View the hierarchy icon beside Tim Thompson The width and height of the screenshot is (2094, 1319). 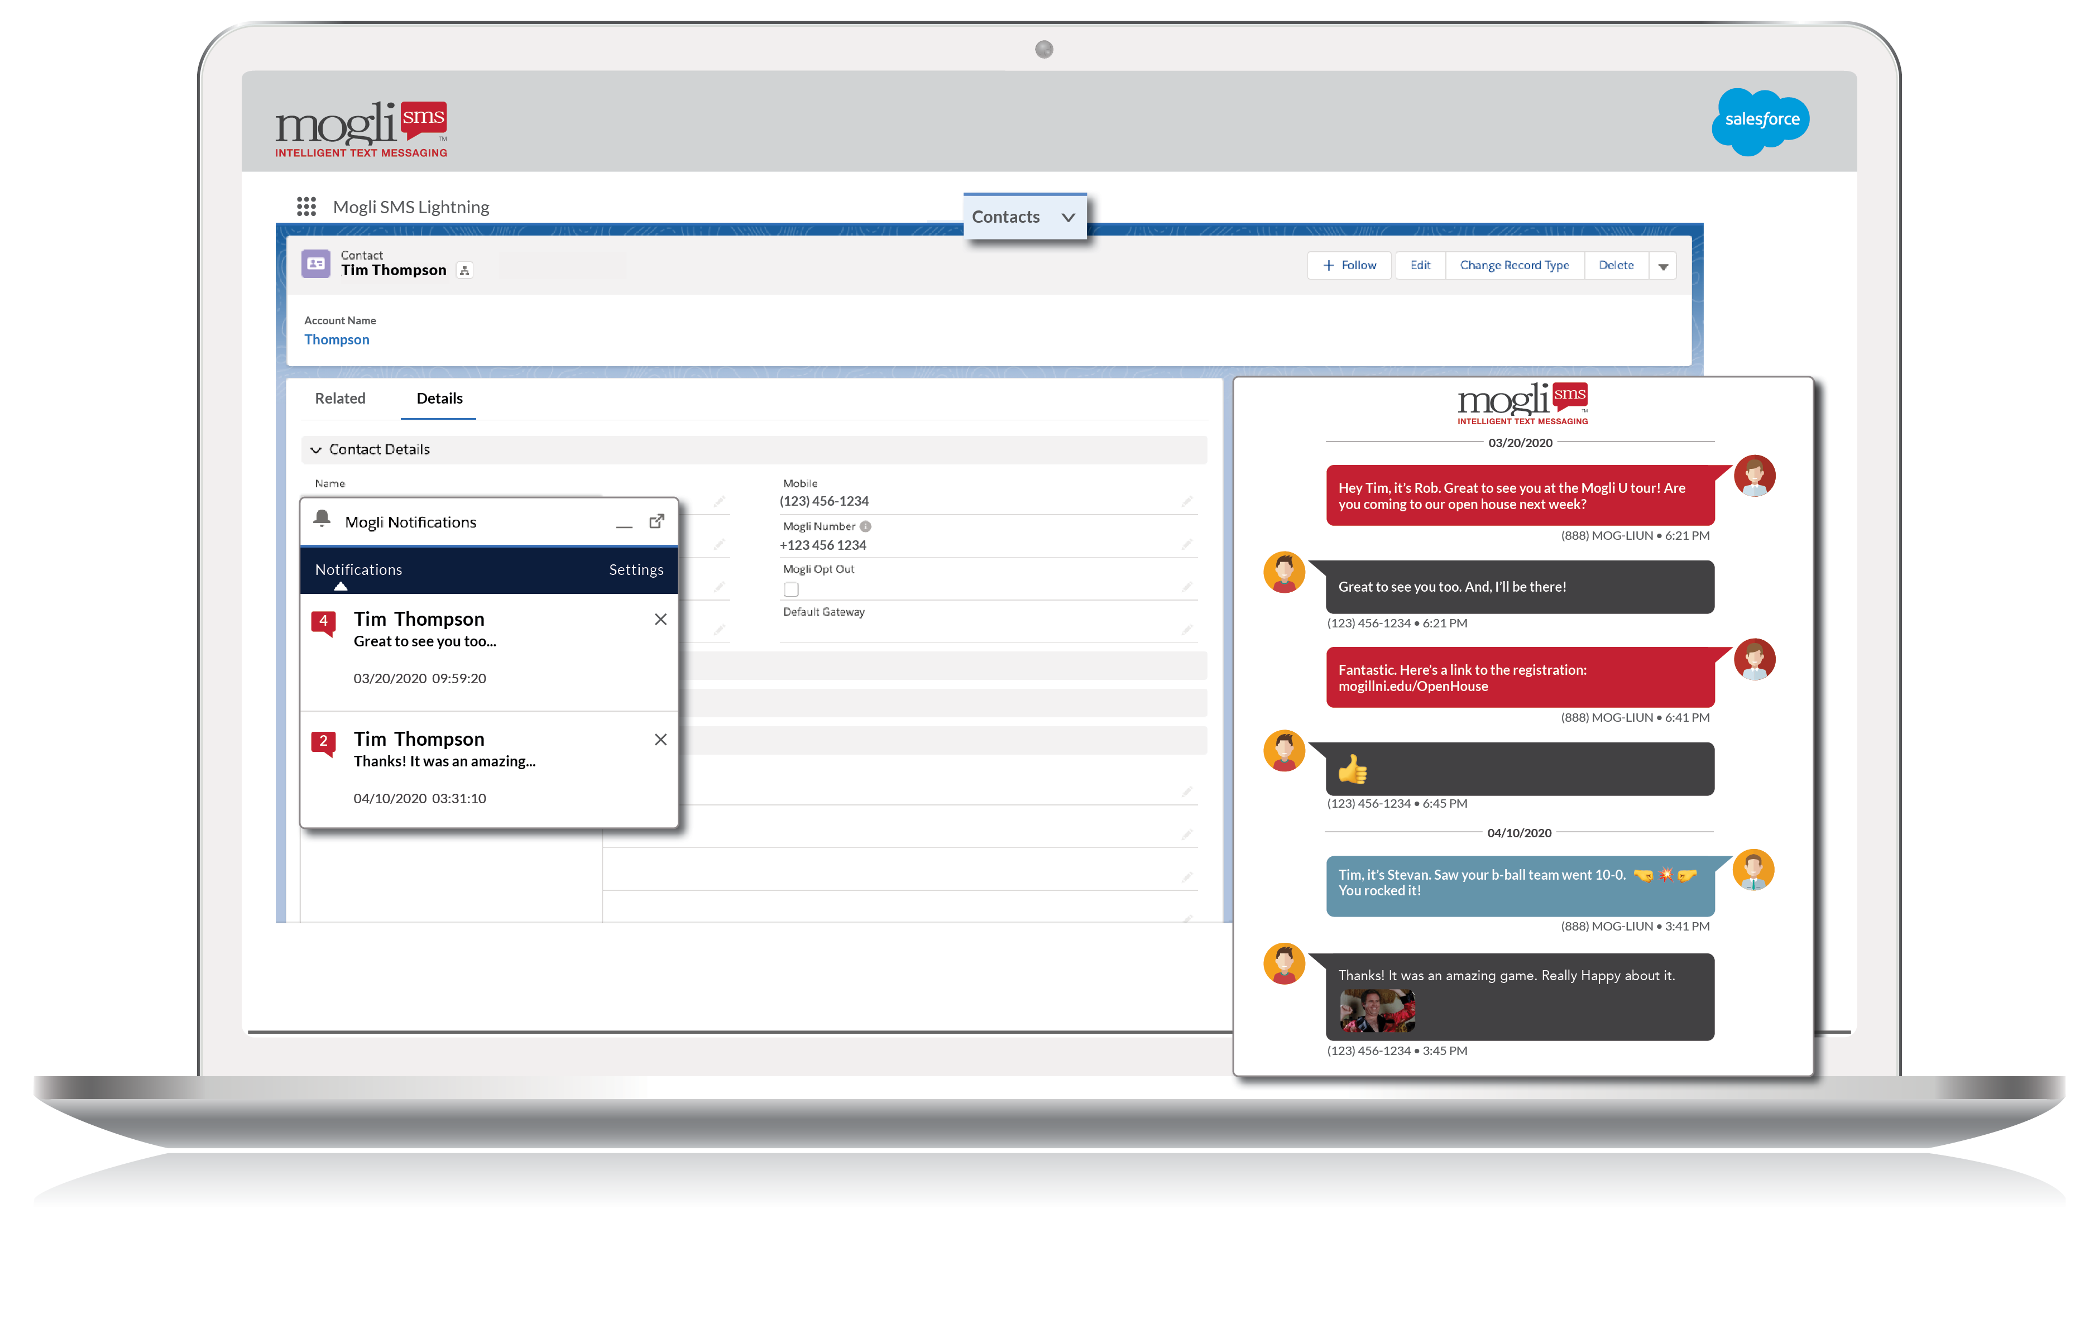tap(464, 271)
